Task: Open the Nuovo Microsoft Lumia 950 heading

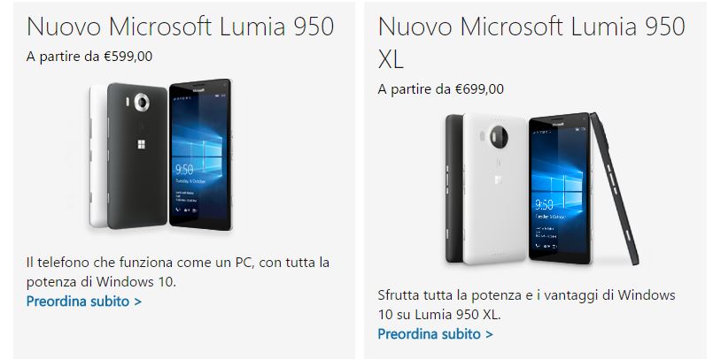Action: pyautogui.click(x=181, y=27)
